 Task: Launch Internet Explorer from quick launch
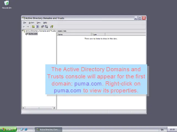pyautogui.click(x=26, y=130)
